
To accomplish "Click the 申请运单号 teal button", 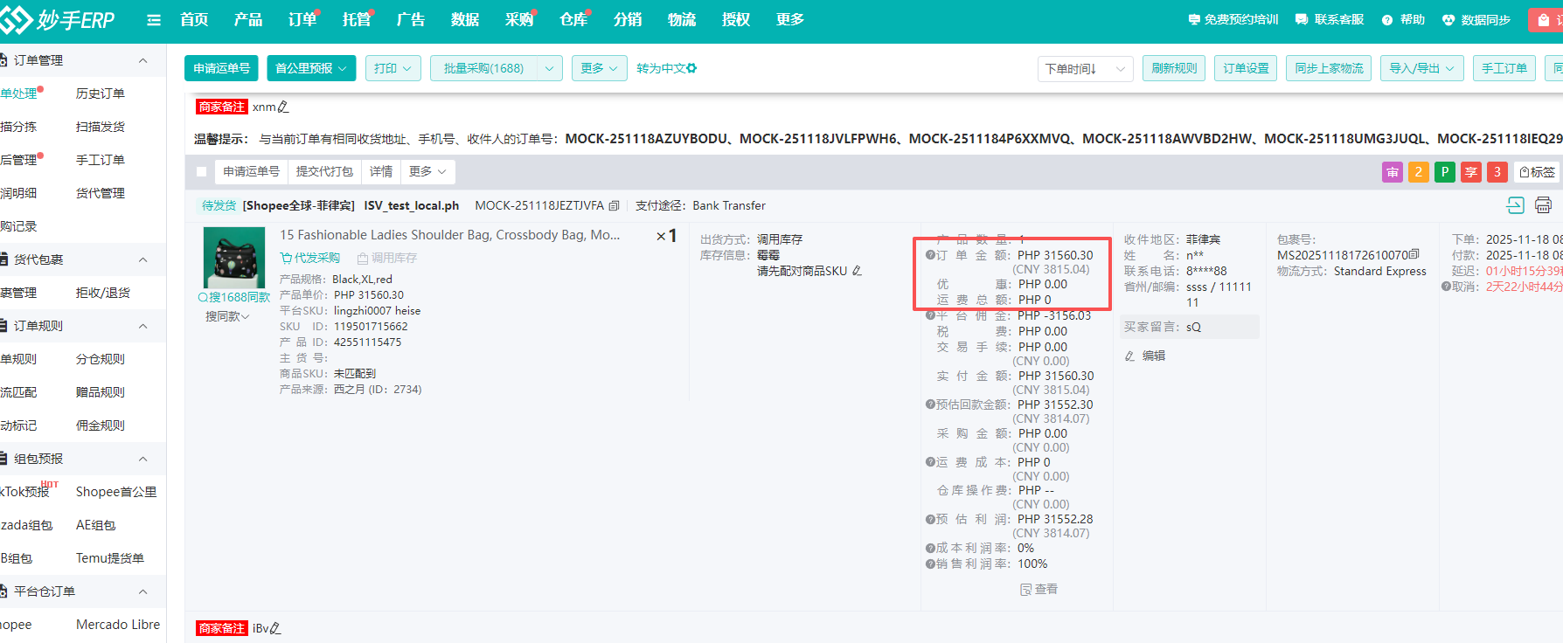I will 222,68.
